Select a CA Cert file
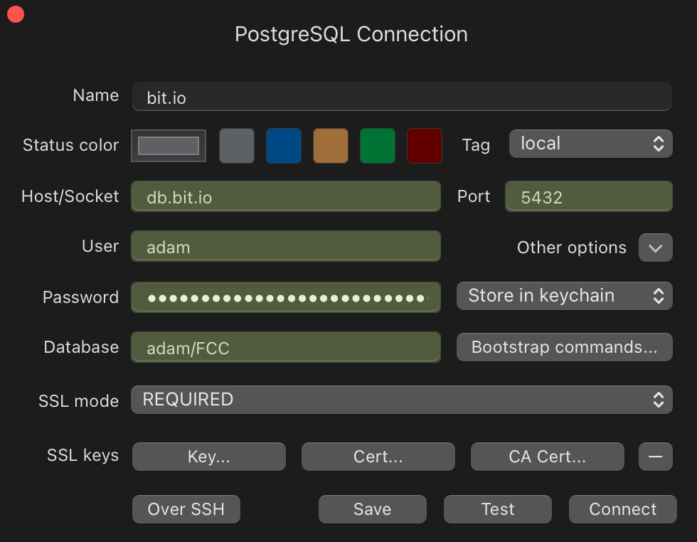This screenshot has width=697, height=542. (x=548, y=457)
